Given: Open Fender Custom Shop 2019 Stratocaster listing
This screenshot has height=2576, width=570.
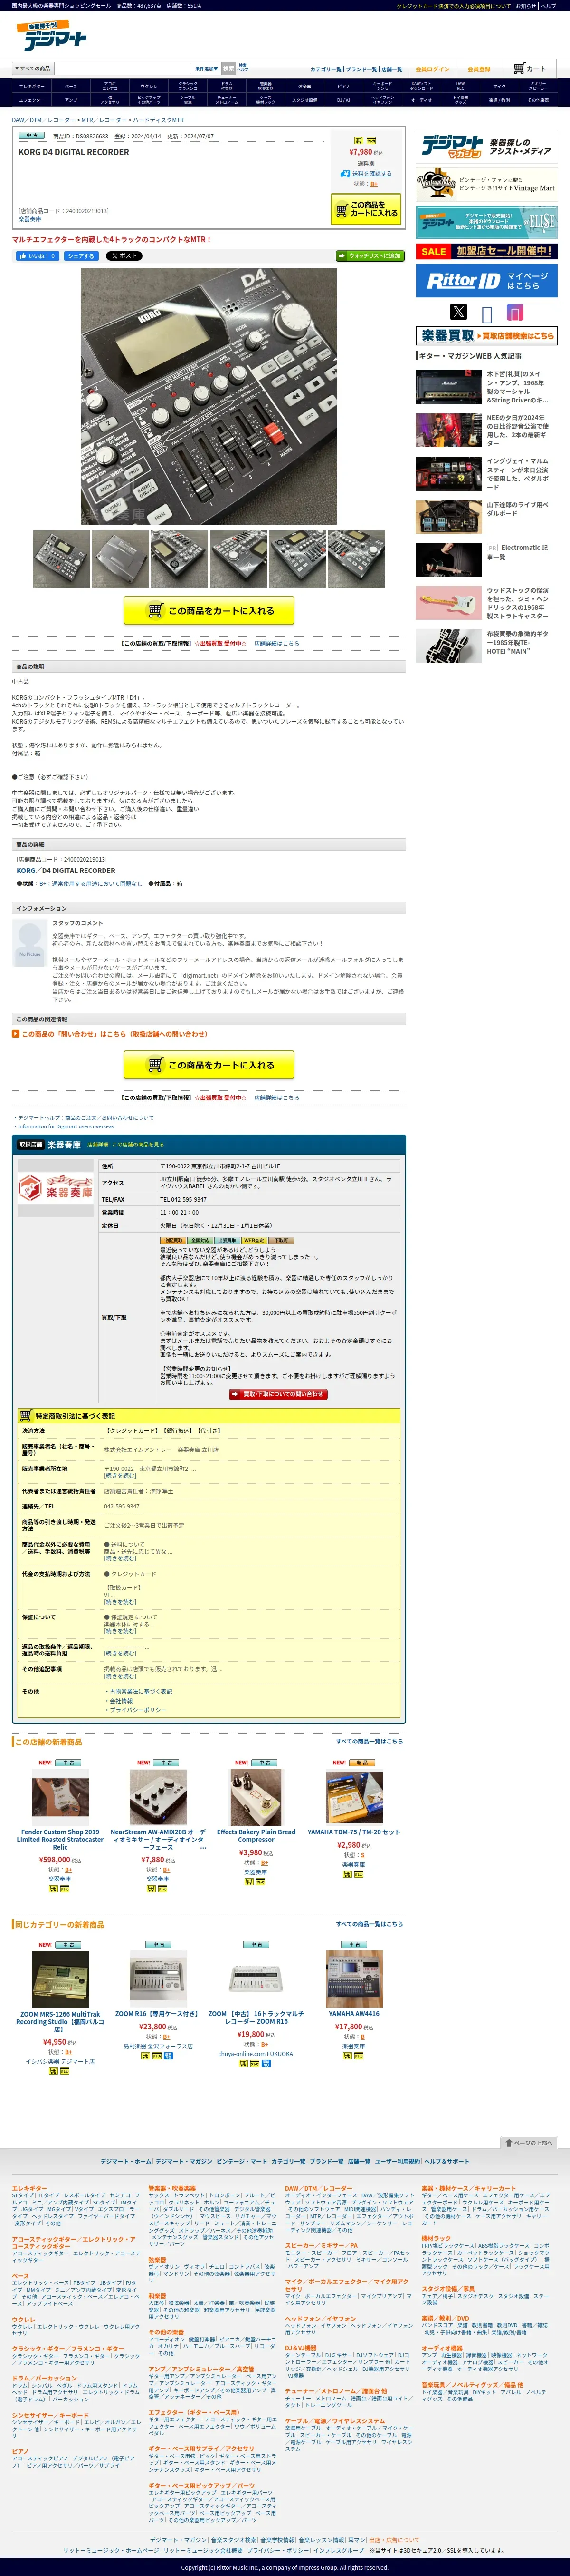Looking at the screenshot, I should 60,1840.
